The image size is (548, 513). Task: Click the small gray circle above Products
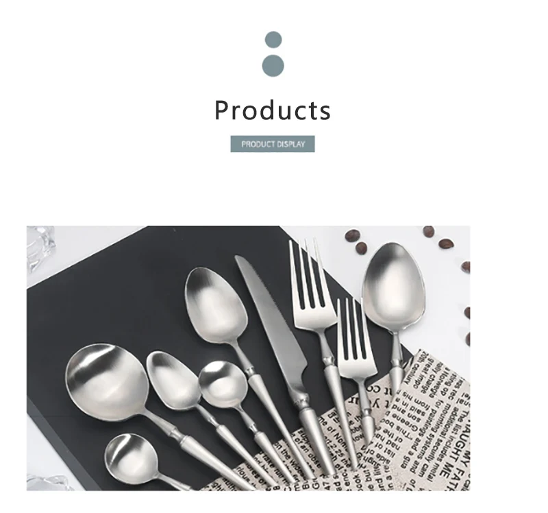tap(273, 39)
